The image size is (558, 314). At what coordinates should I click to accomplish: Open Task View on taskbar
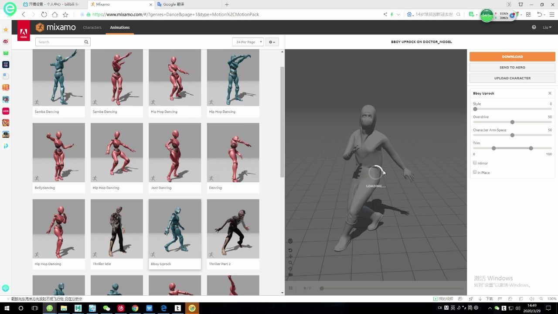point(35,308)
